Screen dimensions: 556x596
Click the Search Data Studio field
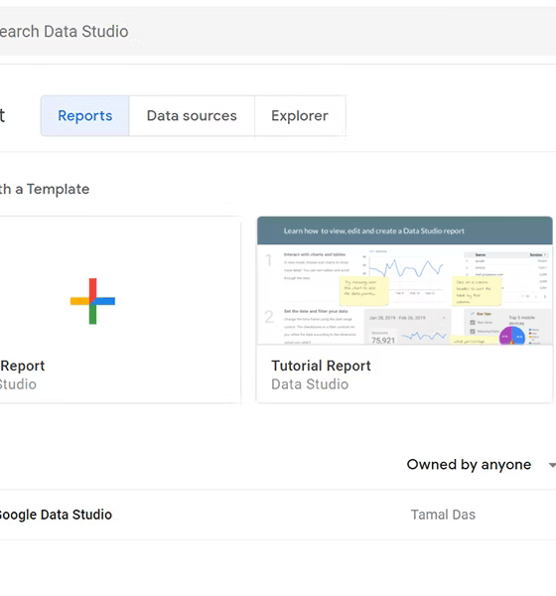(278, 31)
